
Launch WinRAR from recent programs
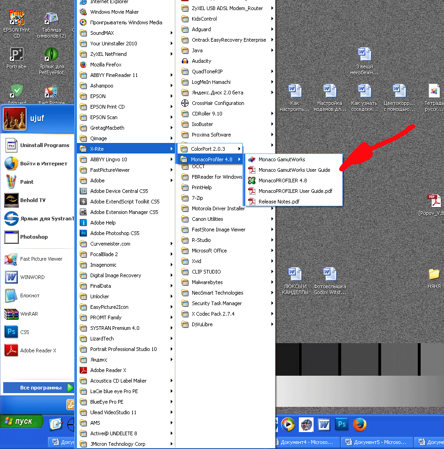point(38,314)
